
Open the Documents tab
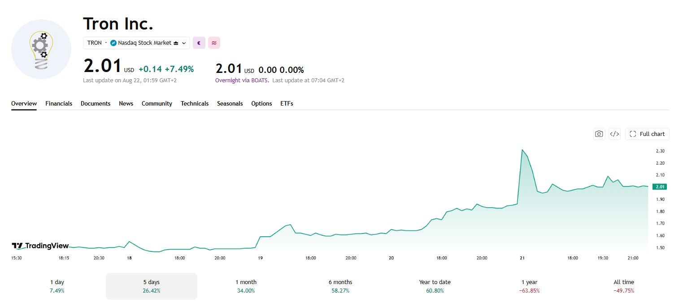click(96, 103)
